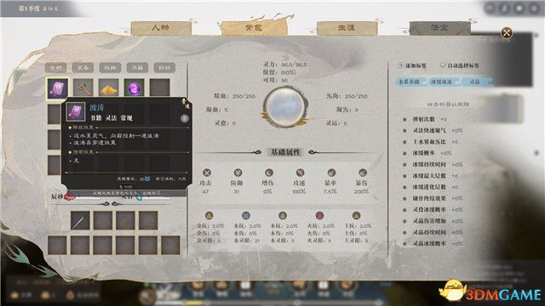
Task: Click the 冰缓最大层数 attribute row
Action: pyautogui.click(x=431, y=176)
